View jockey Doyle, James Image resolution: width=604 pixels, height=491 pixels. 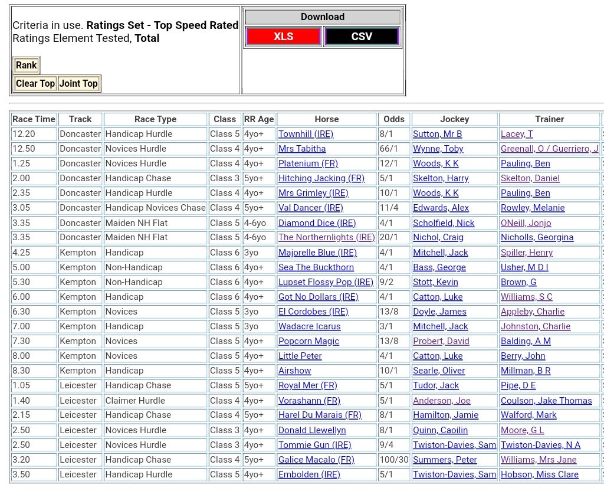pyautogui.click(x=439, y=312)
